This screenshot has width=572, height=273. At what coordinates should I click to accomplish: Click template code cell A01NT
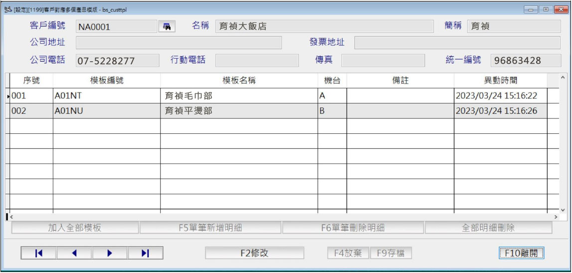click(x=107, y=96)
